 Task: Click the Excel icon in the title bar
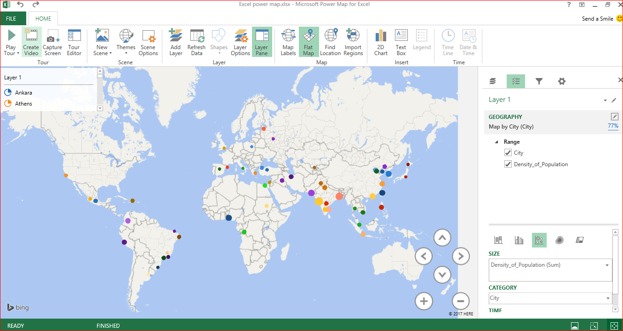coord(6,5)
